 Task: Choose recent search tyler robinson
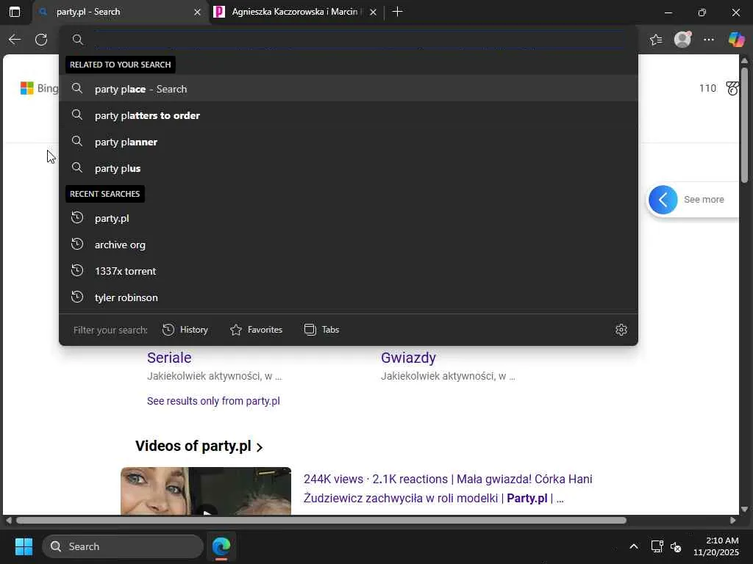click(x=348, y=297)
